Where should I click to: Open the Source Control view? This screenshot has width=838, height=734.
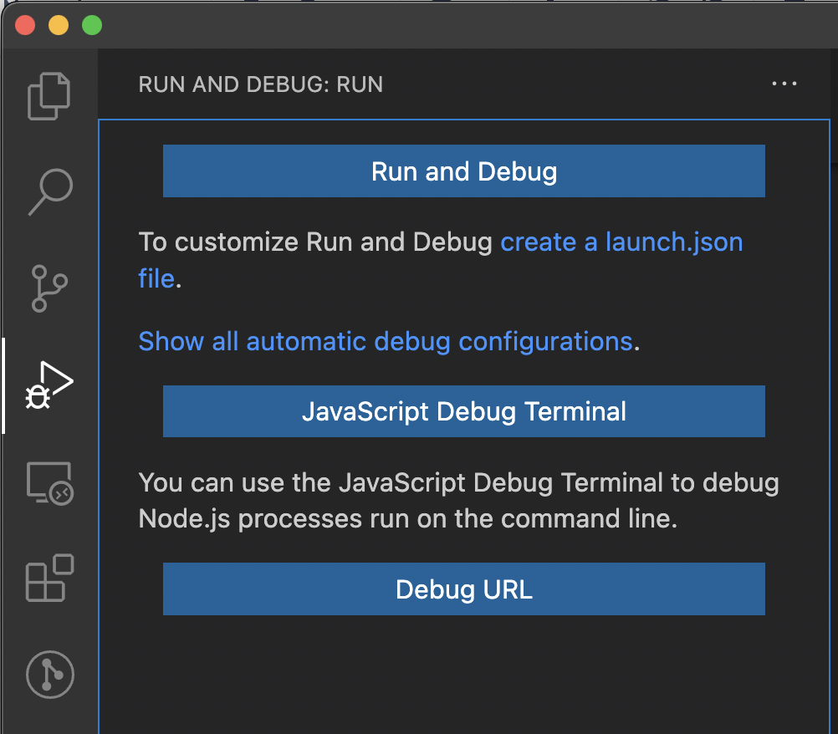click(x=49, y=288)
